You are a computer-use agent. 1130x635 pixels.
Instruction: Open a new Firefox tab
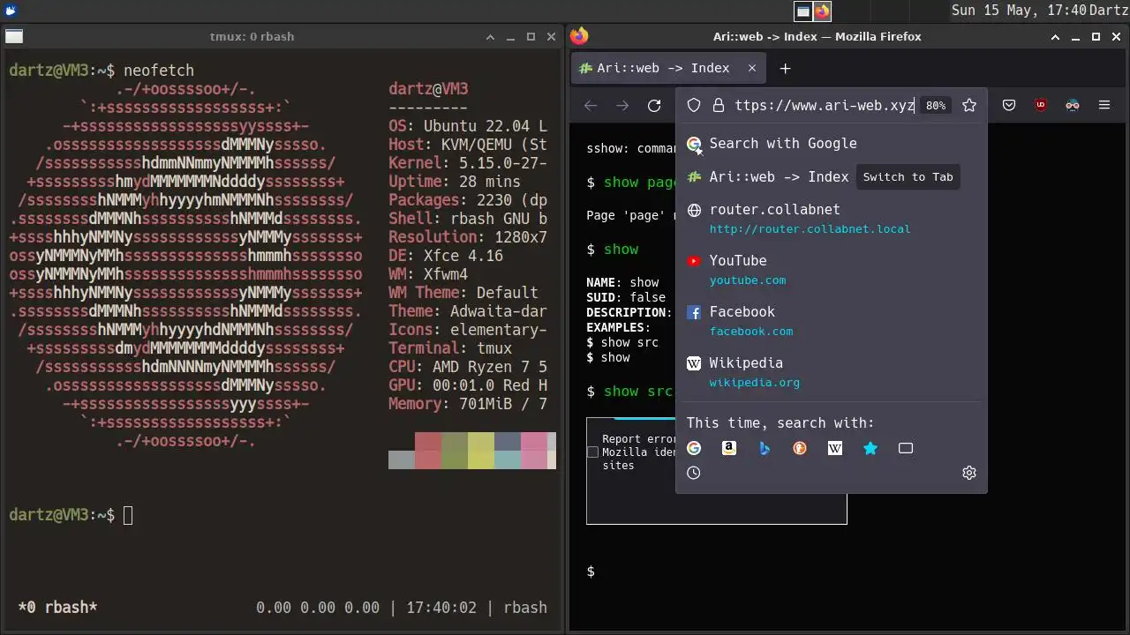tap(785, 68)
